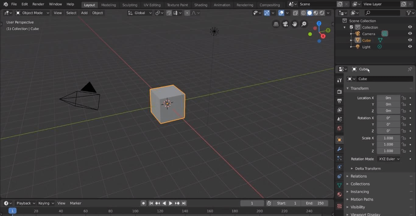Image resolution: width=416 pixels, height=216 pixels.
Task: Open the Render properties tab
Action: pos(339,92)
